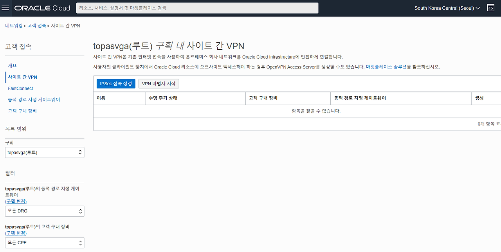Expand the compartment dropdown showing topasvga(루트)
This screenshot has height=252, width=501.
pos(44,152)
